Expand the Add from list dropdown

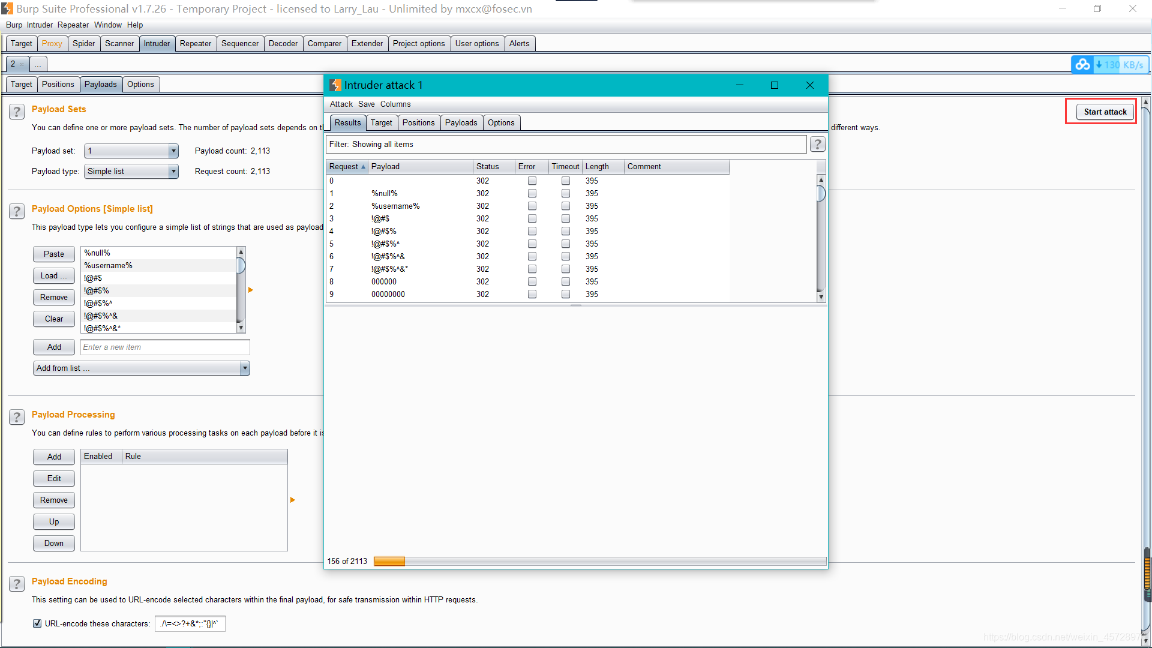click(141, 368)
